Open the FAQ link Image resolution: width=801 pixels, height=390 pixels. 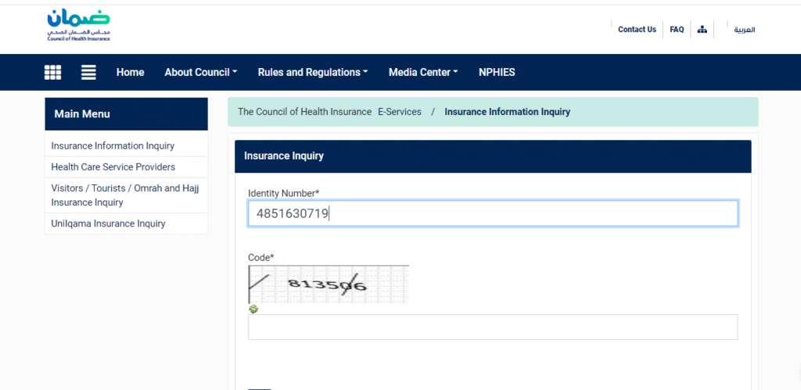click(x=677, y=30)
